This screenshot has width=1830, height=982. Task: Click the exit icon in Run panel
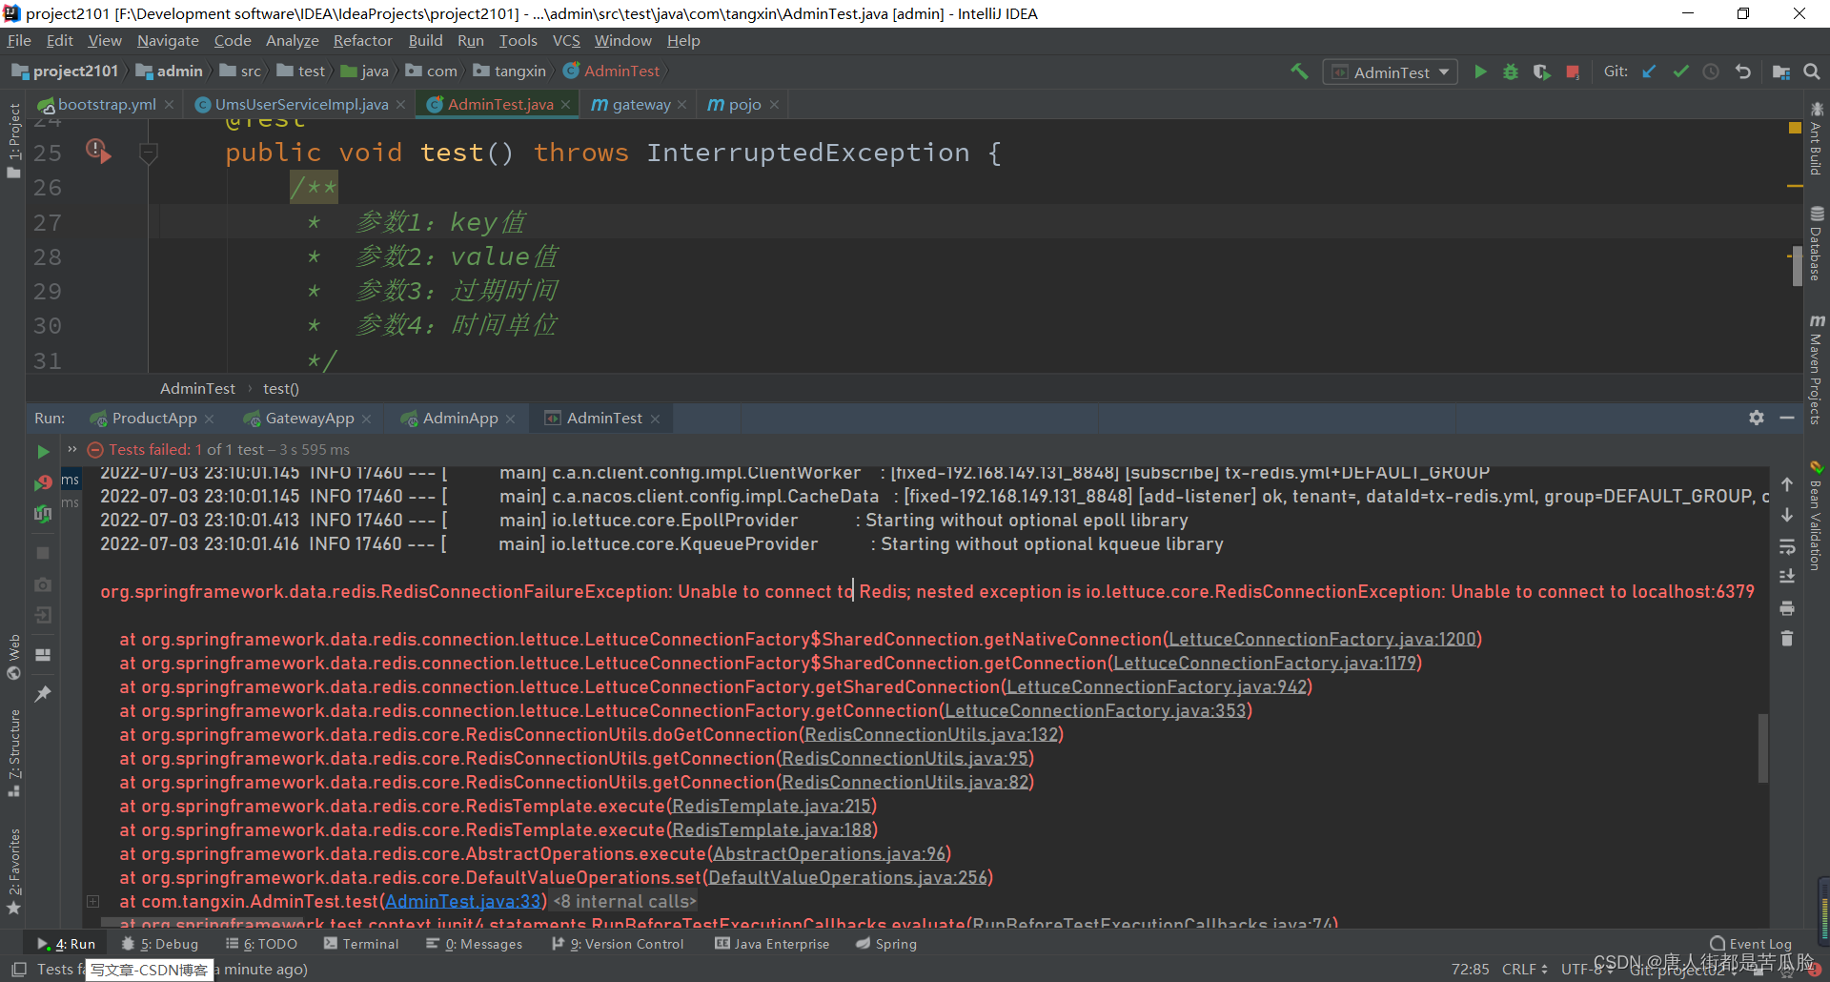tap(43, 615)
